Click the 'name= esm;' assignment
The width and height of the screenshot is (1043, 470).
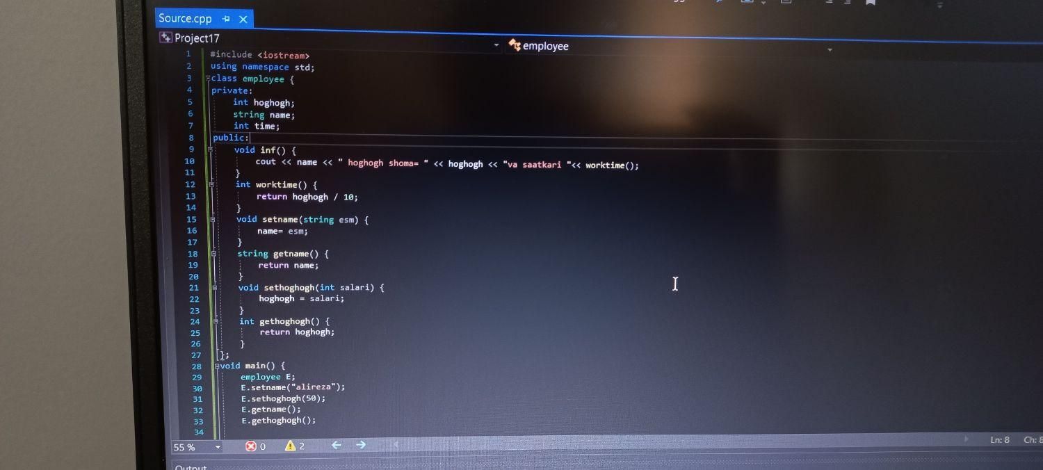point(282,231)
